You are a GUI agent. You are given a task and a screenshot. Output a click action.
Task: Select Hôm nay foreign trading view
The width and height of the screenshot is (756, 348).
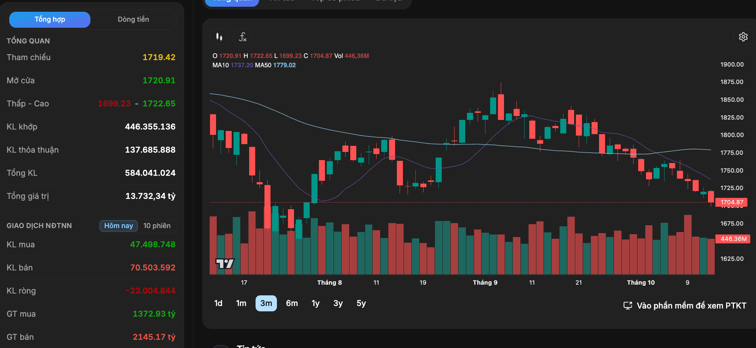click(x=119, y=226)
